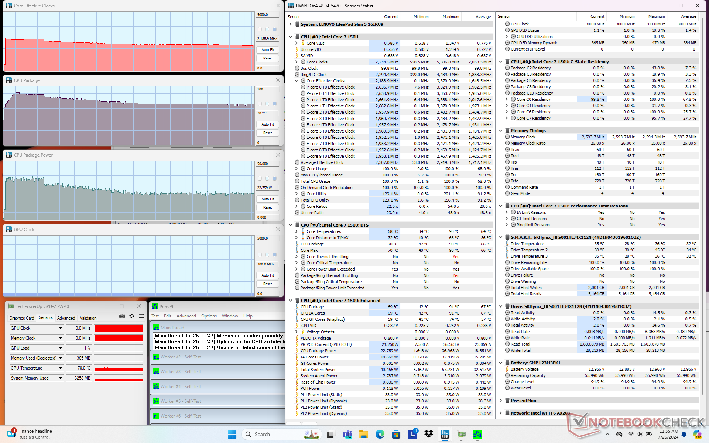Open Microsoft Teams from the taskbar
The height and width of the screenshot is (443, 709).
[347, 434]
